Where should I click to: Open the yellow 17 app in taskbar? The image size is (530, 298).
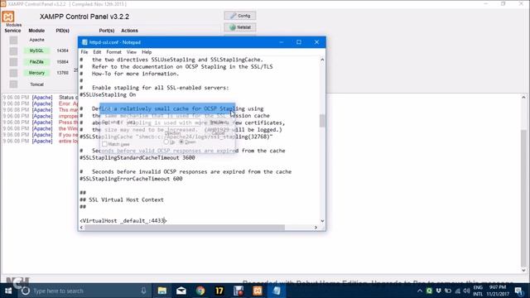(219, 291)
